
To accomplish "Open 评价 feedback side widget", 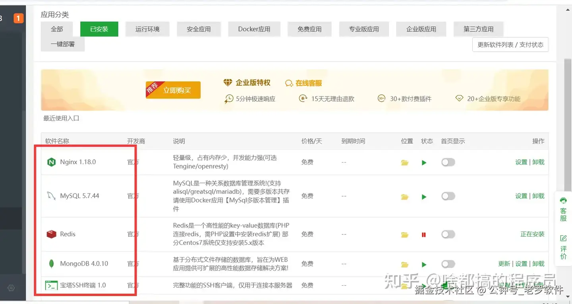I will 563,247.
